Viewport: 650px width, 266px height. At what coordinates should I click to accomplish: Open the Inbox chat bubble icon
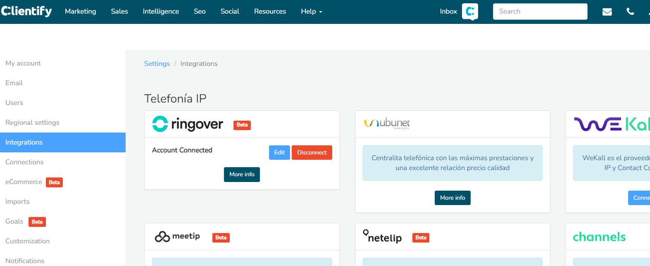pyautogui.click(x=470, y=12)
